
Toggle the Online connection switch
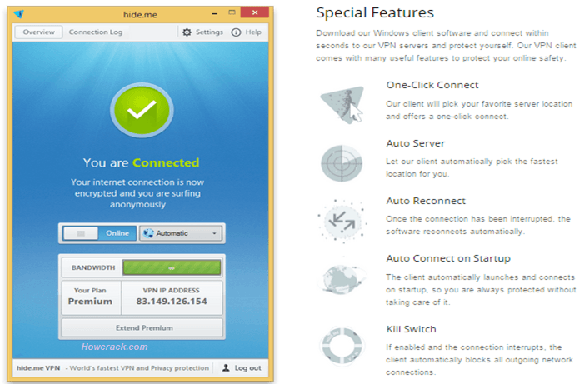pos(99,233)
